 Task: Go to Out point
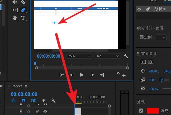point(102,75)
